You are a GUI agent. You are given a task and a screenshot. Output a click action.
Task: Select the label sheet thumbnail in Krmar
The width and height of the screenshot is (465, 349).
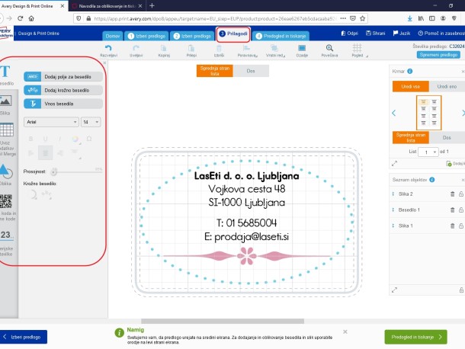(x=429, y=113)
